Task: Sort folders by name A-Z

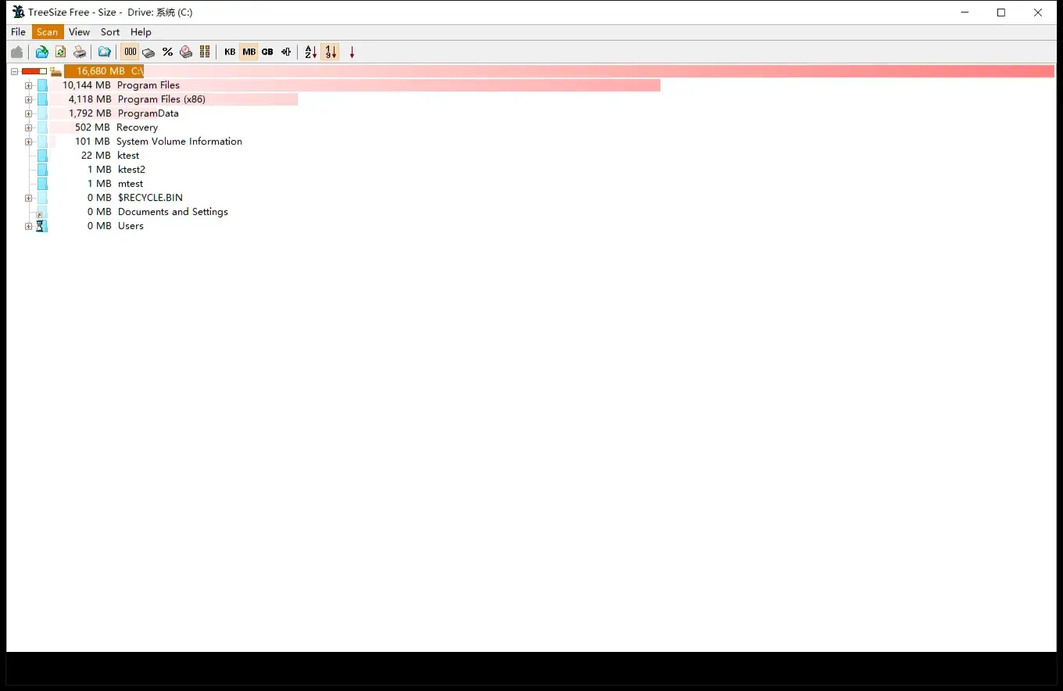Action: [311, 52]
